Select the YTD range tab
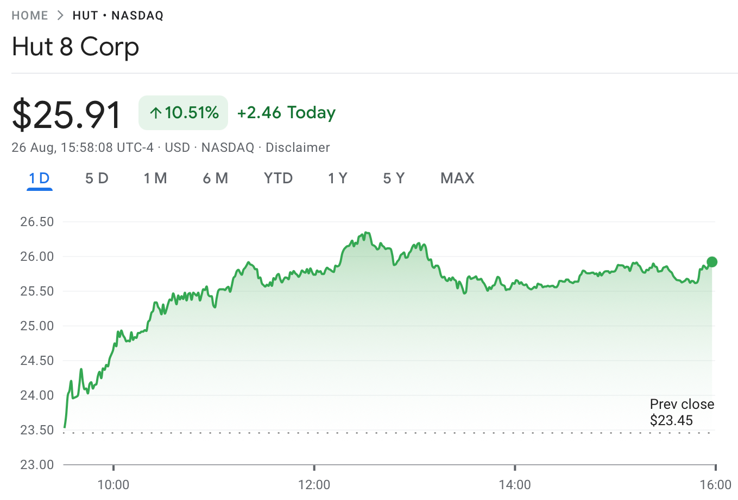This screenshot has width=738, height=500. (278, 178)
